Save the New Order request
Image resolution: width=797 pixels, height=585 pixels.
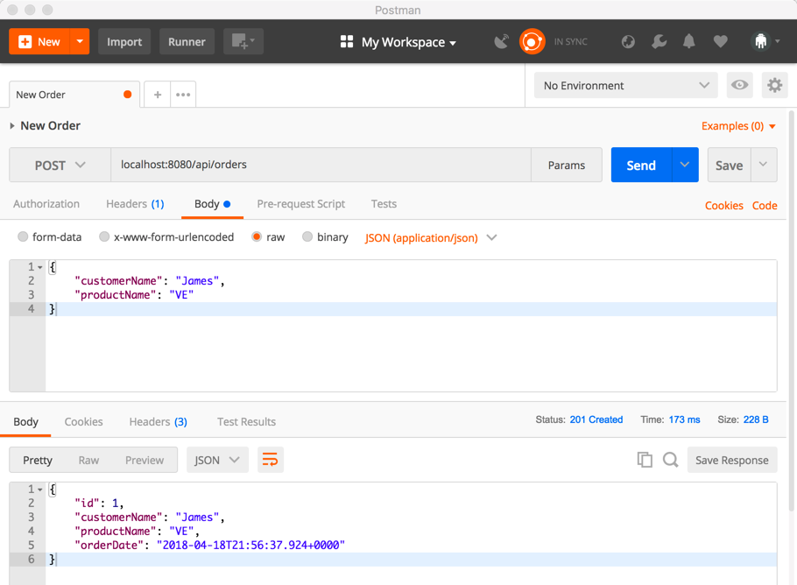tap(729, 165)
